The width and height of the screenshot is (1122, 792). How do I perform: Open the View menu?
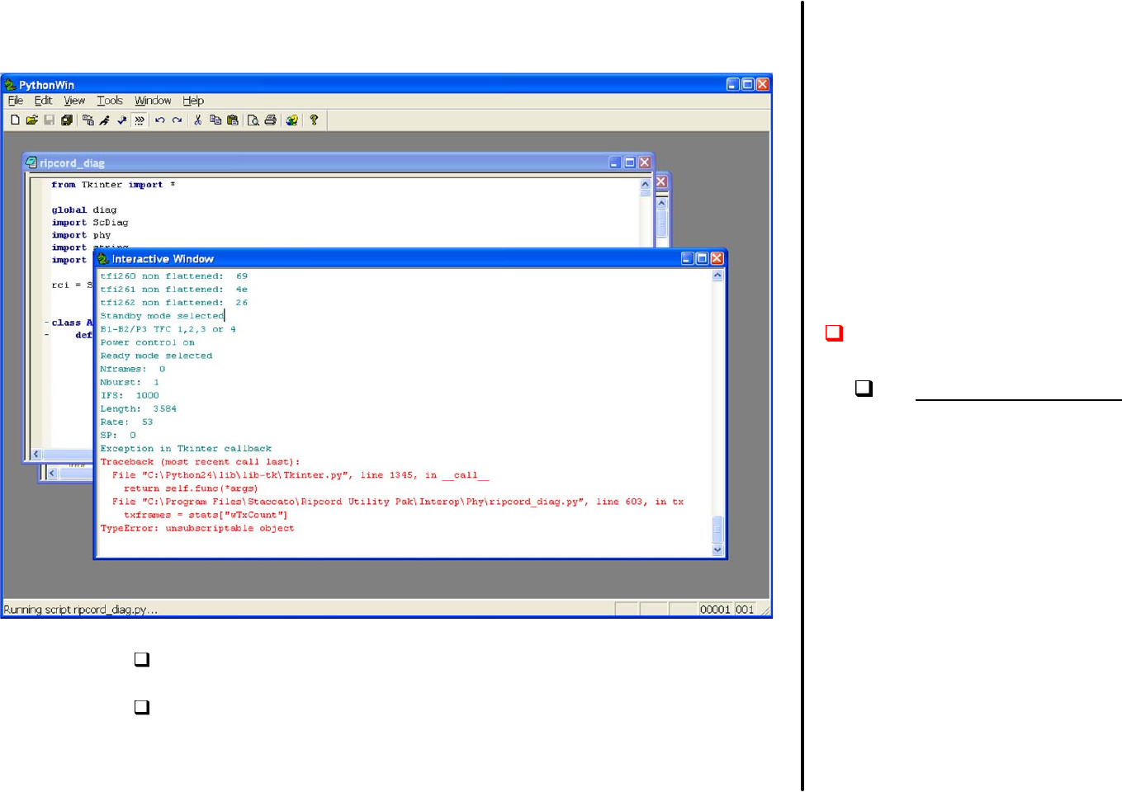(x=74, y=101)
